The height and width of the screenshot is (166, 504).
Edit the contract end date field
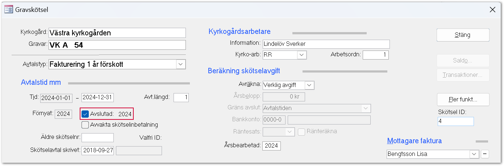click(98, 98)
